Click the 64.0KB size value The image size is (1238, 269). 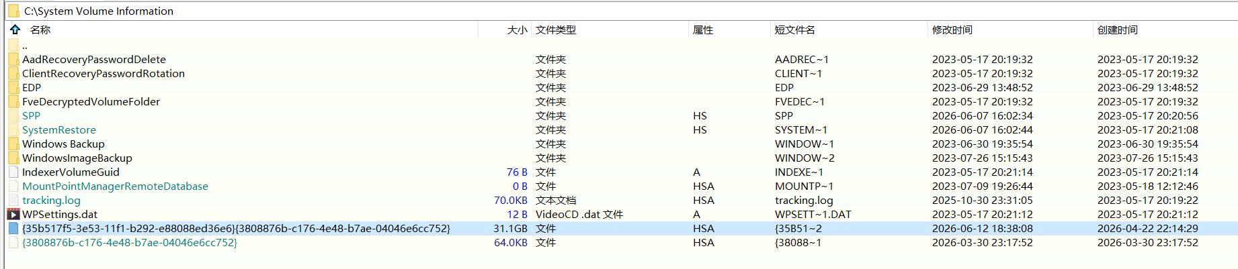coord(511,242)
